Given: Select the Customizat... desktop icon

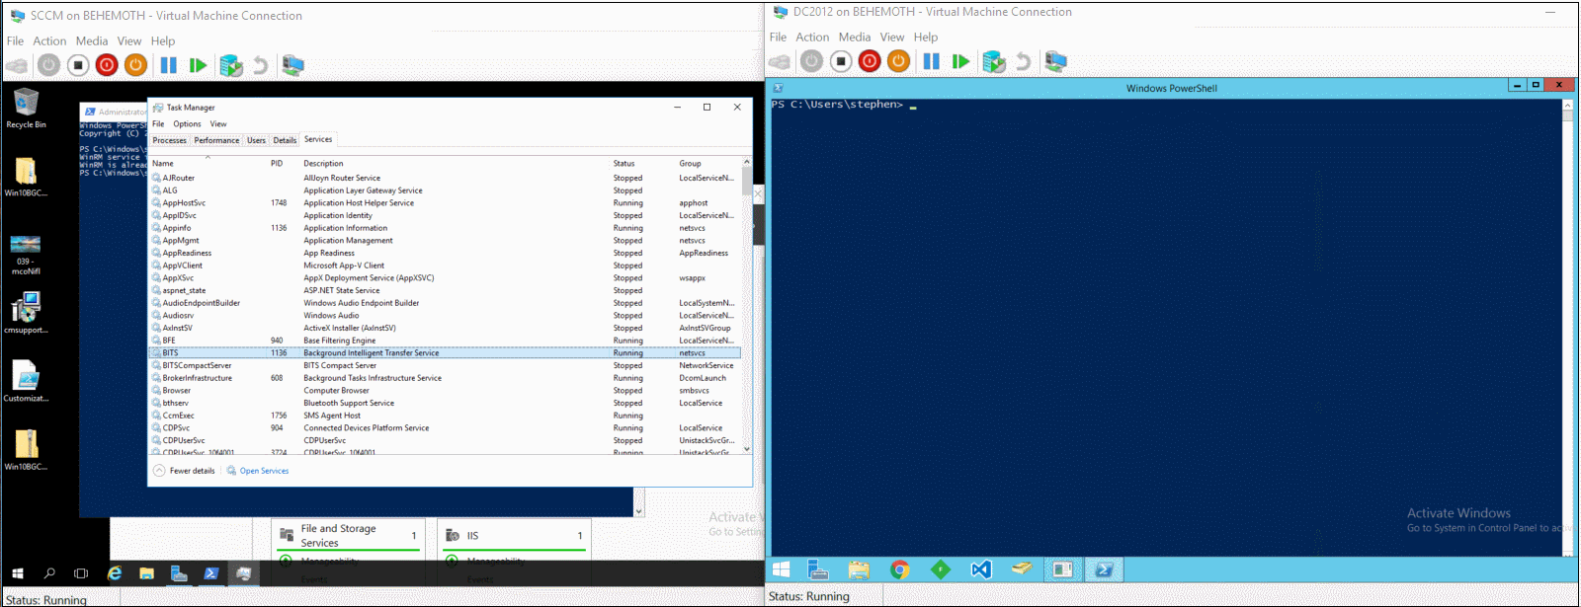Looking at the screenshot, I should click(26, 381).
